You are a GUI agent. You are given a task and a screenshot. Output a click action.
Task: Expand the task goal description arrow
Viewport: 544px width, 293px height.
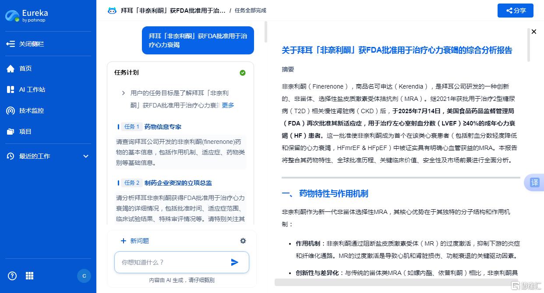(124, 93)
